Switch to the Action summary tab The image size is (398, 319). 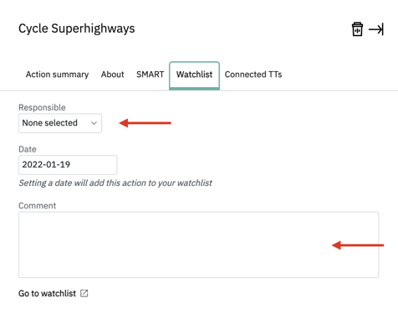57,75
